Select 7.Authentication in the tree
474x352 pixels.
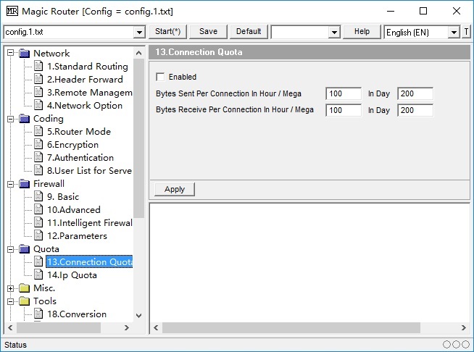(80, 158)
